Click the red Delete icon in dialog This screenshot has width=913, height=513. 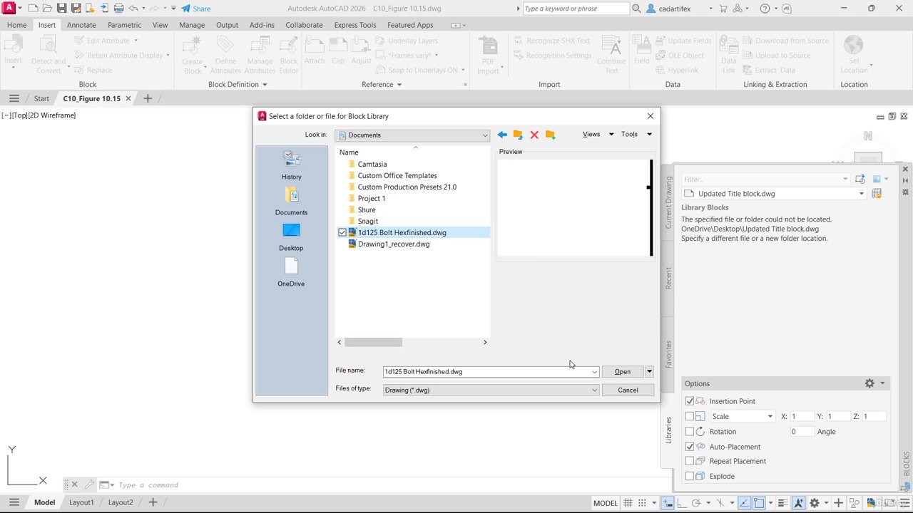534,135
